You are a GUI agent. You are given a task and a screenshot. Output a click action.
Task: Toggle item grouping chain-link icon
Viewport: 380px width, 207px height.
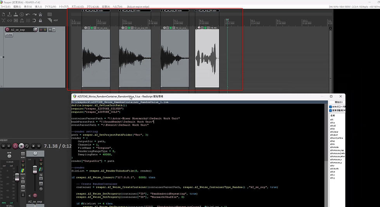9,20
